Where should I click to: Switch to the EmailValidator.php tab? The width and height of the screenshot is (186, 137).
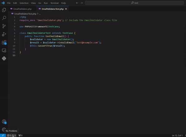[22, 9]
